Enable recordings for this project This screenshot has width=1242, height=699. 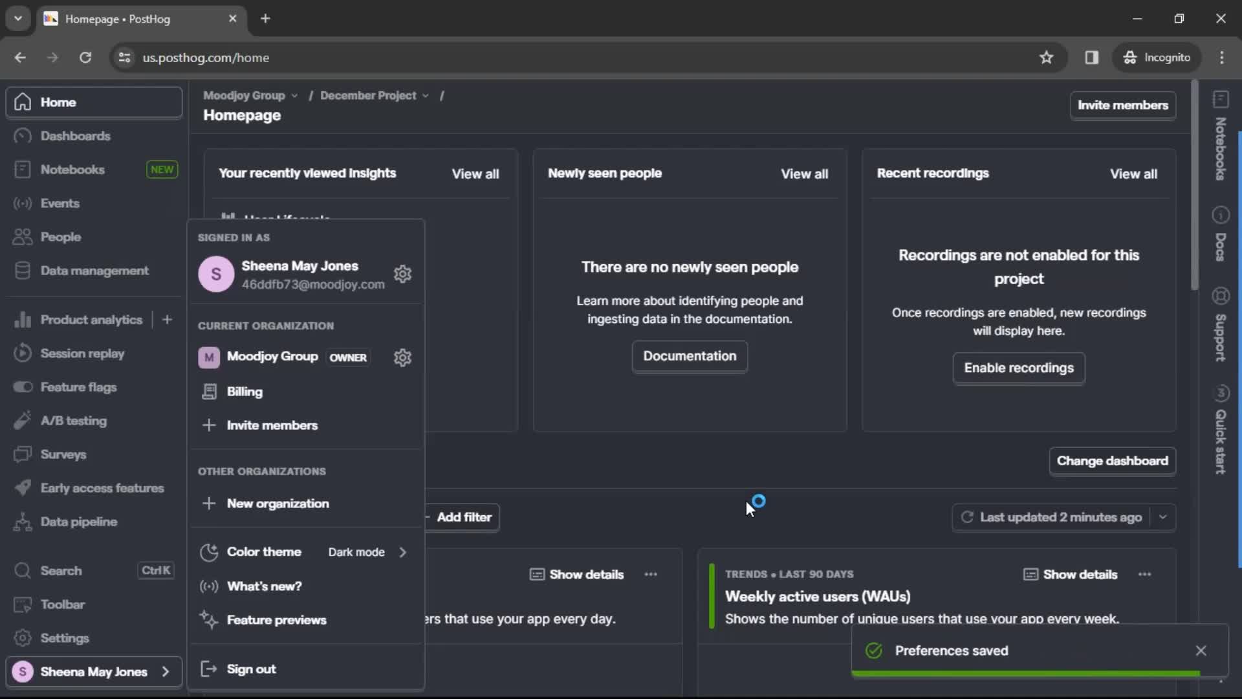tap(1019, 367)
